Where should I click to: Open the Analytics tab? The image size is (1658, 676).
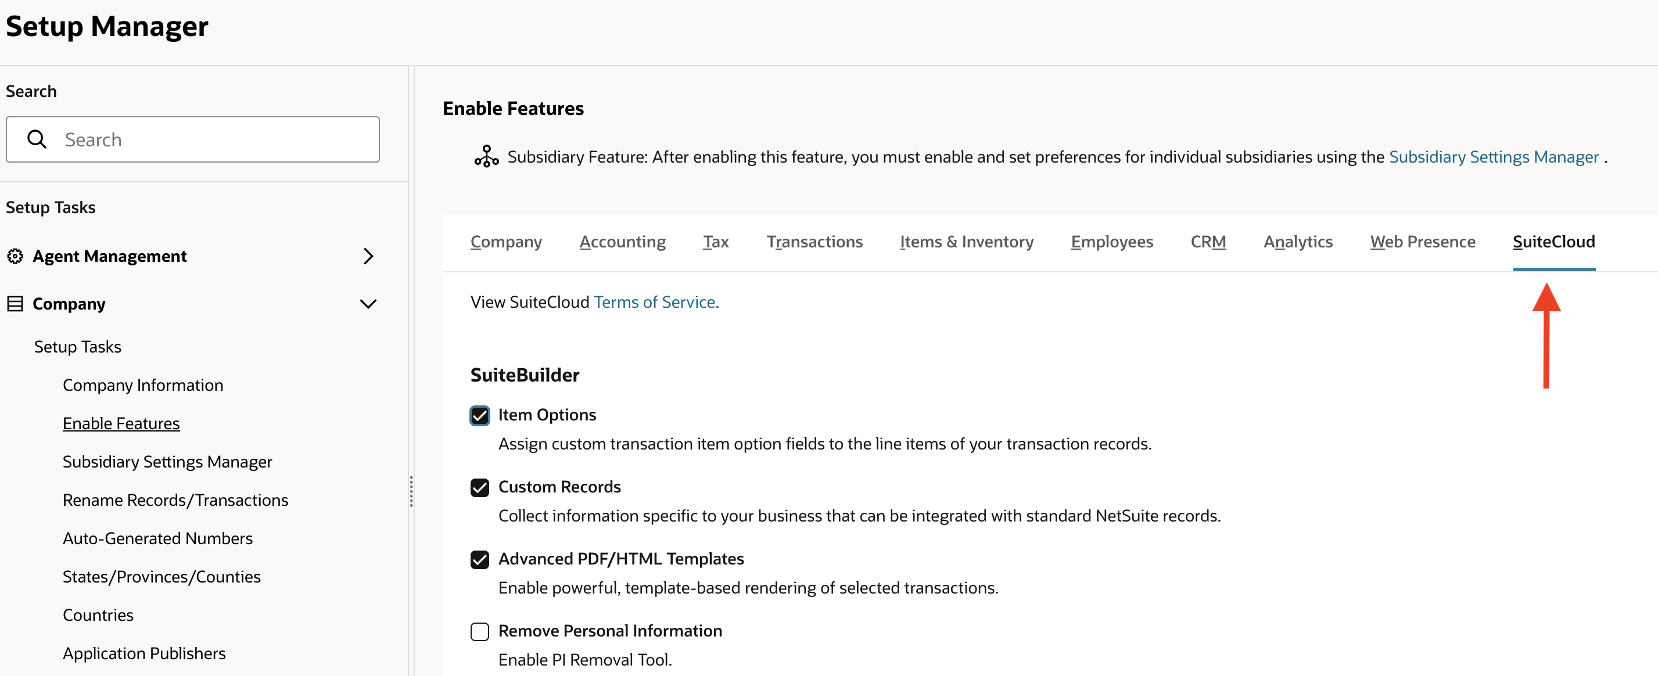[1298, 242]
